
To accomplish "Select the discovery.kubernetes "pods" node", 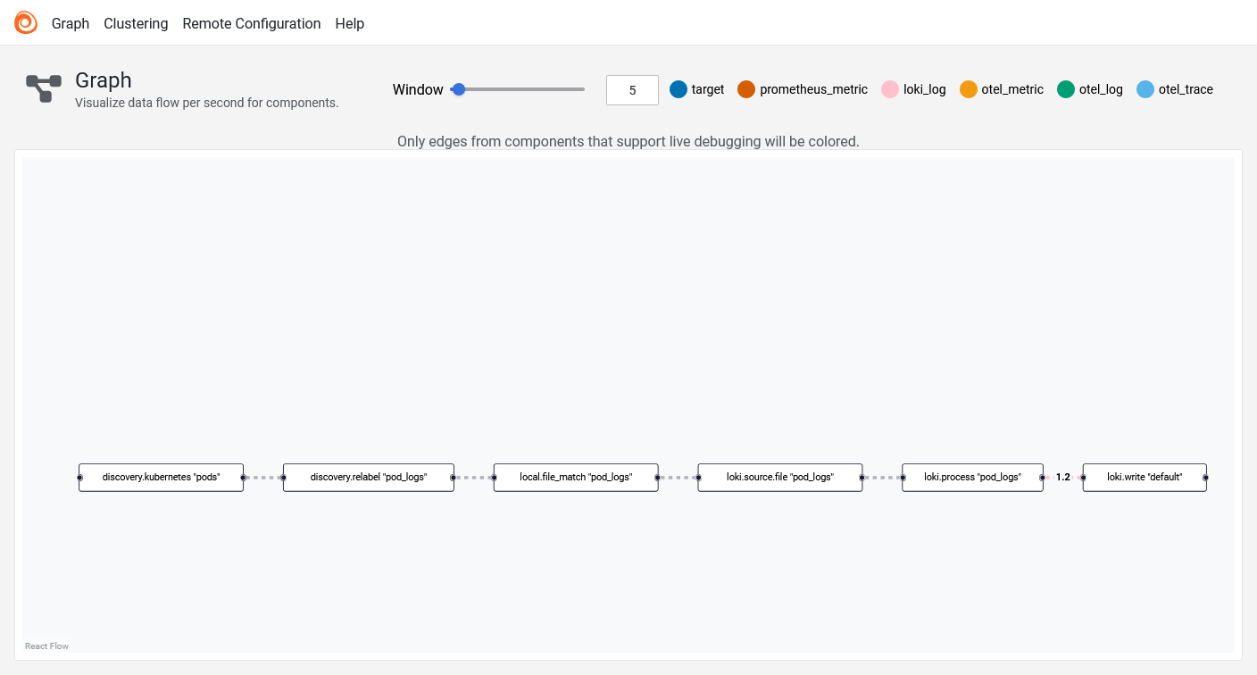I will click(161, 478).
